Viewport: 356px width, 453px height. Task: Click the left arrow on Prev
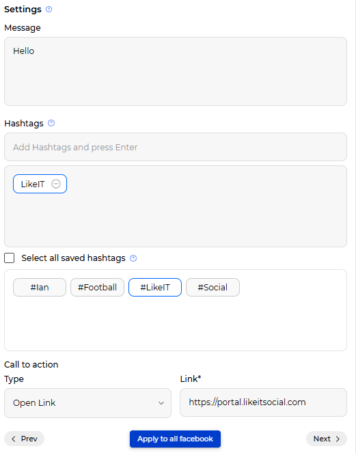(x=14, y=439)
